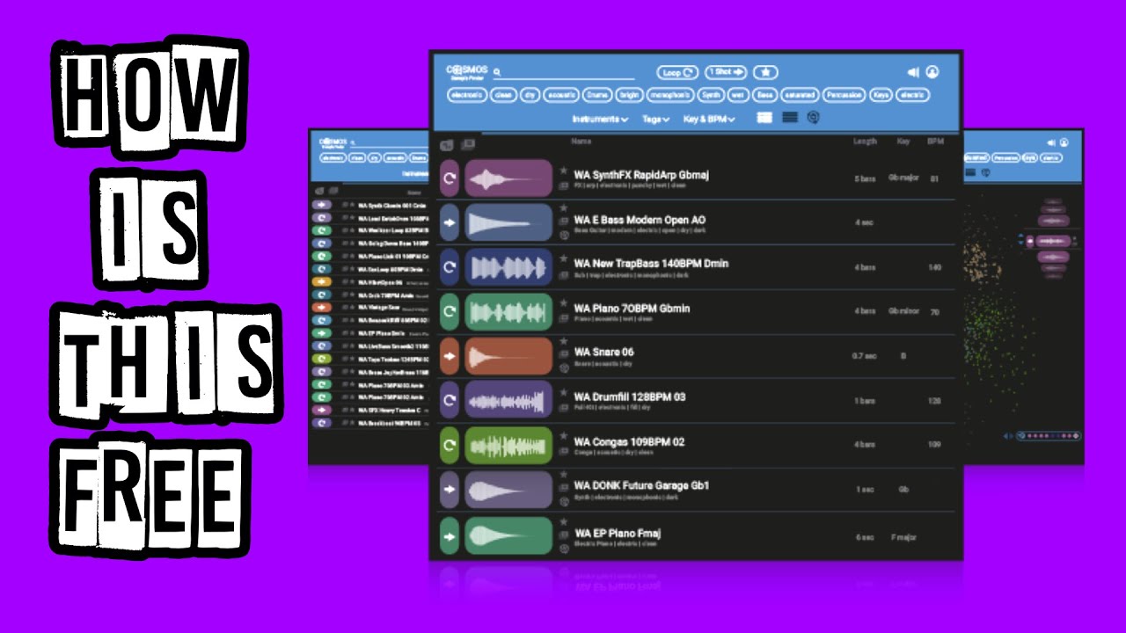This screenshot has height=633, width=1126.
Task: Click the waveform of WA New TrapBass 140BPM Dmin
Action: 508,267
